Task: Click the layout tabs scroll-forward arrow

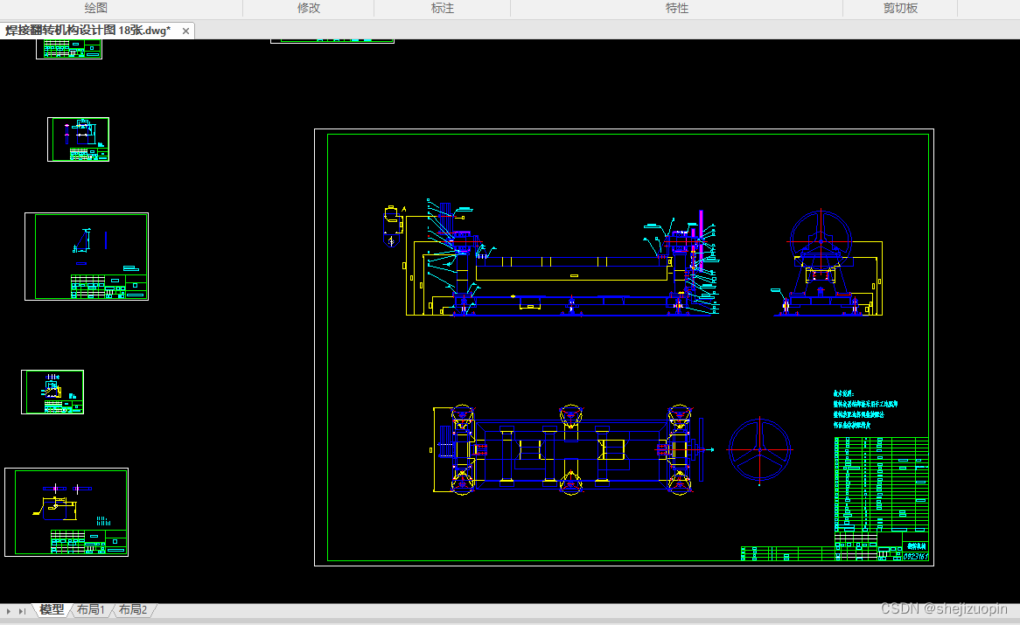Action: [9, 611]
